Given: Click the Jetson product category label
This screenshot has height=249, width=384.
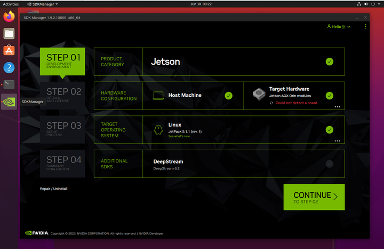Looking at the screenshot, I should click(x=165, y=61).
